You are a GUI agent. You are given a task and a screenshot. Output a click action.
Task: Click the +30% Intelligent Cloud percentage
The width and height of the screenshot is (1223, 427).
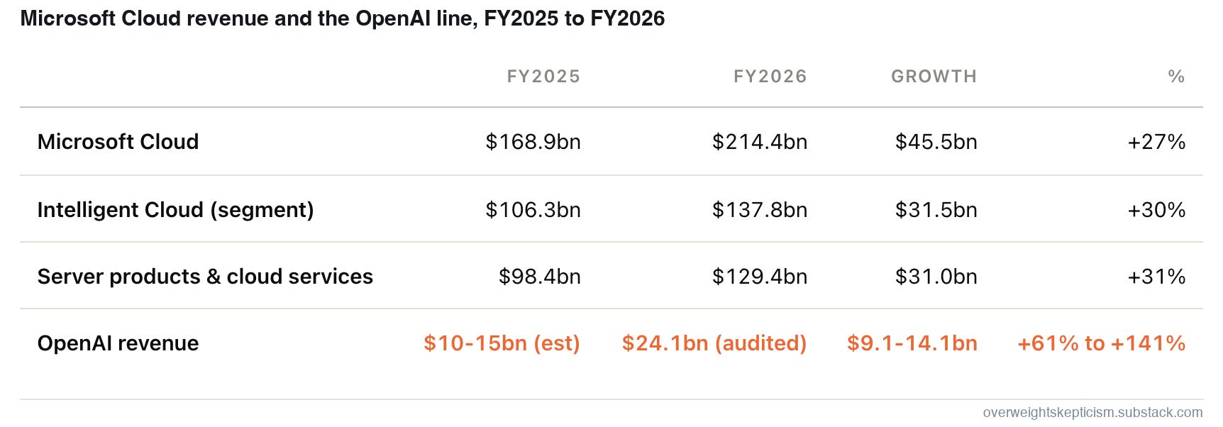[1156, 210]
